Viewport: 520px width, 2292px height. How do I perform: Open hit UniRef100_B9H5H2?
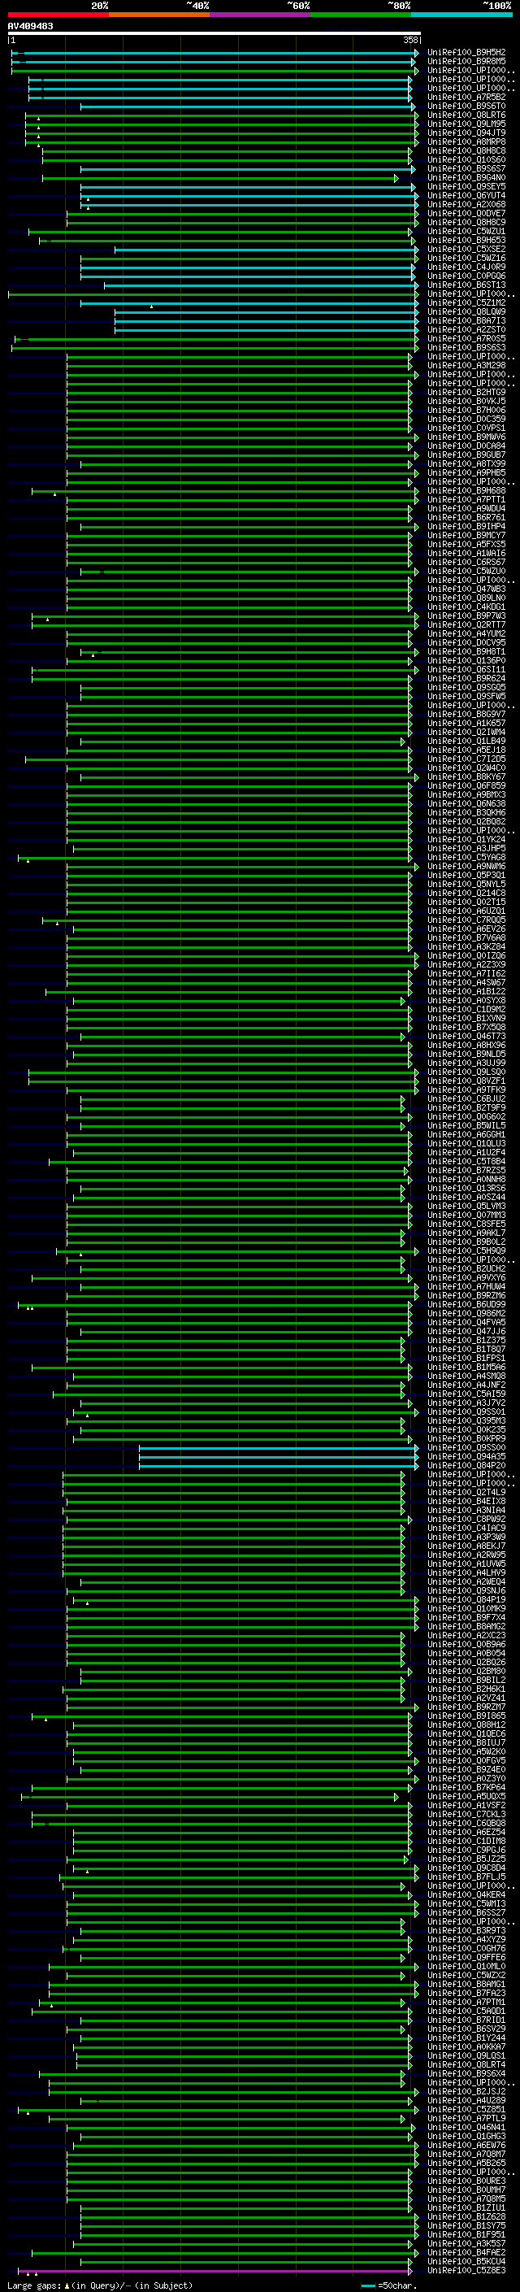(466, 53)
